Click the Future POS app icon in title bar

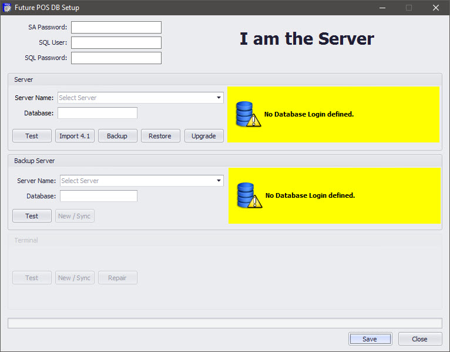tap(8, 8)
